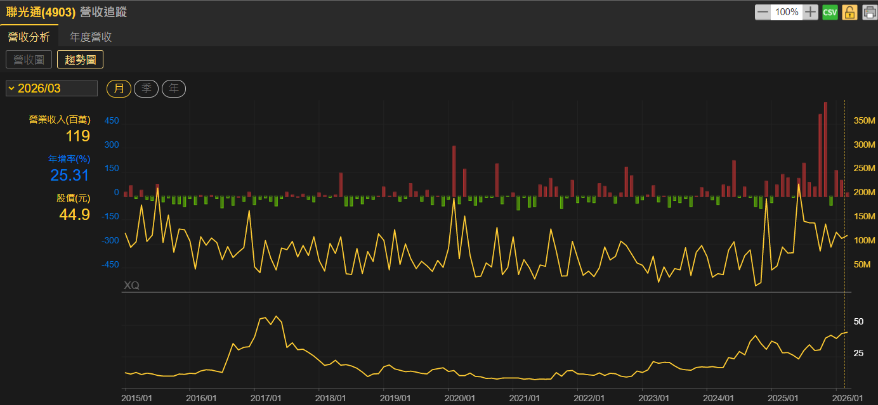Screen dimensions: 878x405
Task: Click the 2017/01 label on time axis
Action: [x=266, y=398]
